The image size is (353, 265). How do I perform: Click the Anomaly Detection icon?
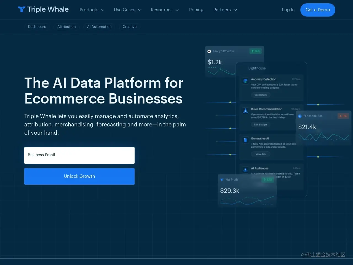click(245, 81)
